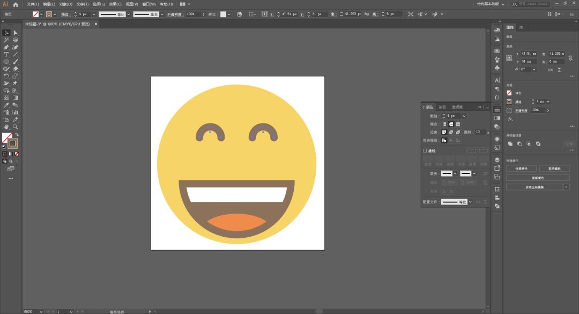This screenshot has height=314, width=579.
Task: Select the Zoom magnifier tool
Action: (16, 127)
